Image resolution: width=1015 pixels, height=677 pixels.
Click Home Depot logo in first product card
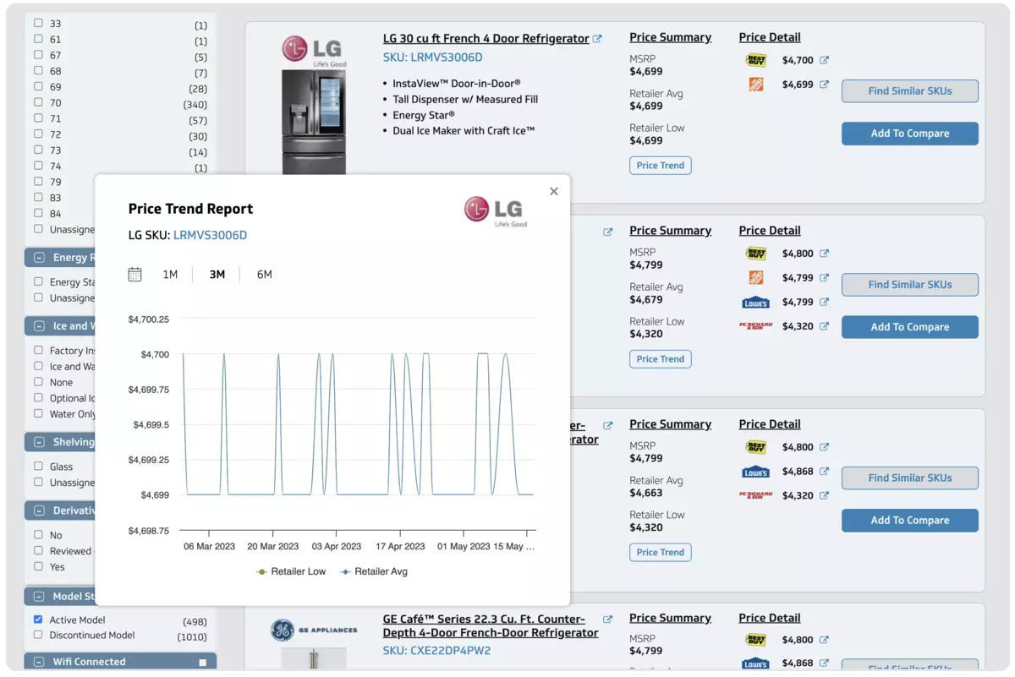pos(755,85)
